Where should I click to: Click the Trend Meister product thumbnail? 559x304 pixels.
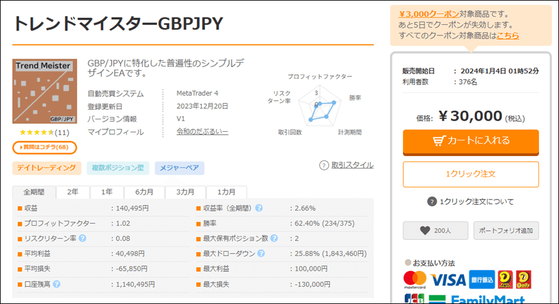[45, 91]
